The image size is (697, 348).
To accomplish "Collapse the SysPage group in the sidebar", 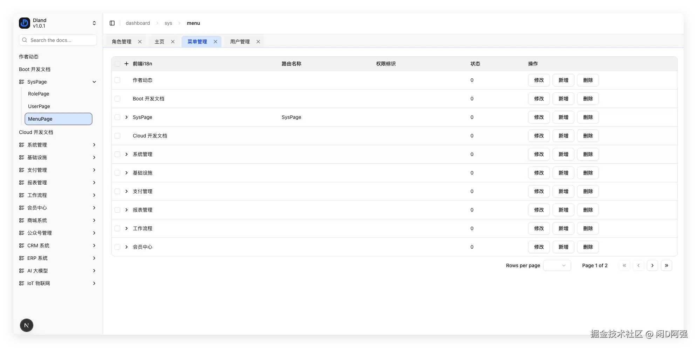I will coord(94,82).
